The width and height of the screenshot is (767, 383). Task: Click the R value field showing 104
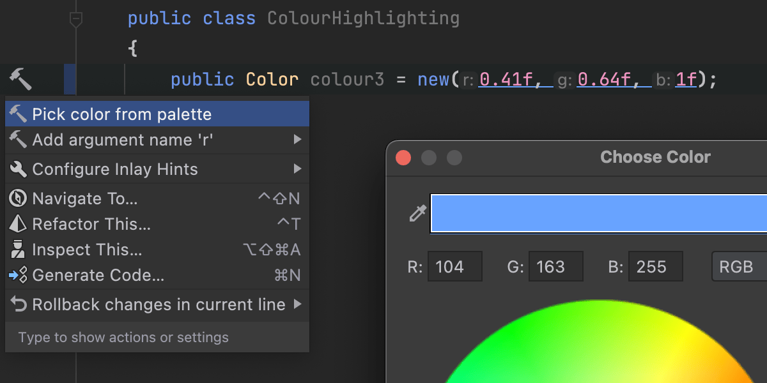(x=454, y=266)
